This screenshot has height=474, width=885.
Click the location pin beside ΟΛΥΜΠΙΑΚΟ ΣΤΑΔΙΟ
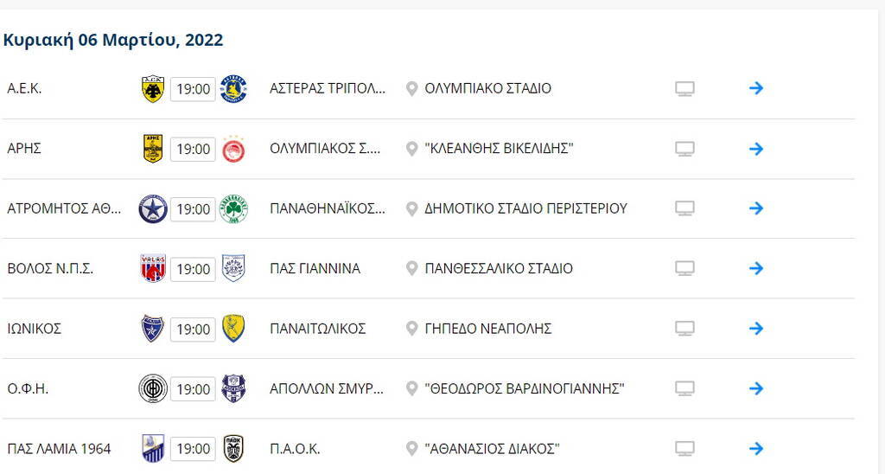[412, 88]
